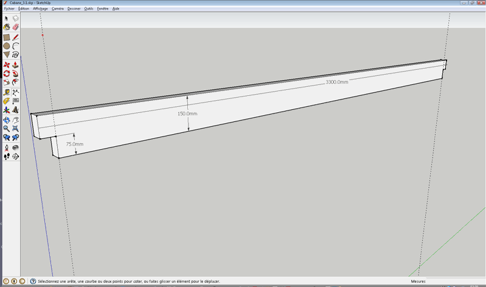Open the Affichage menu

coord(40,8)
